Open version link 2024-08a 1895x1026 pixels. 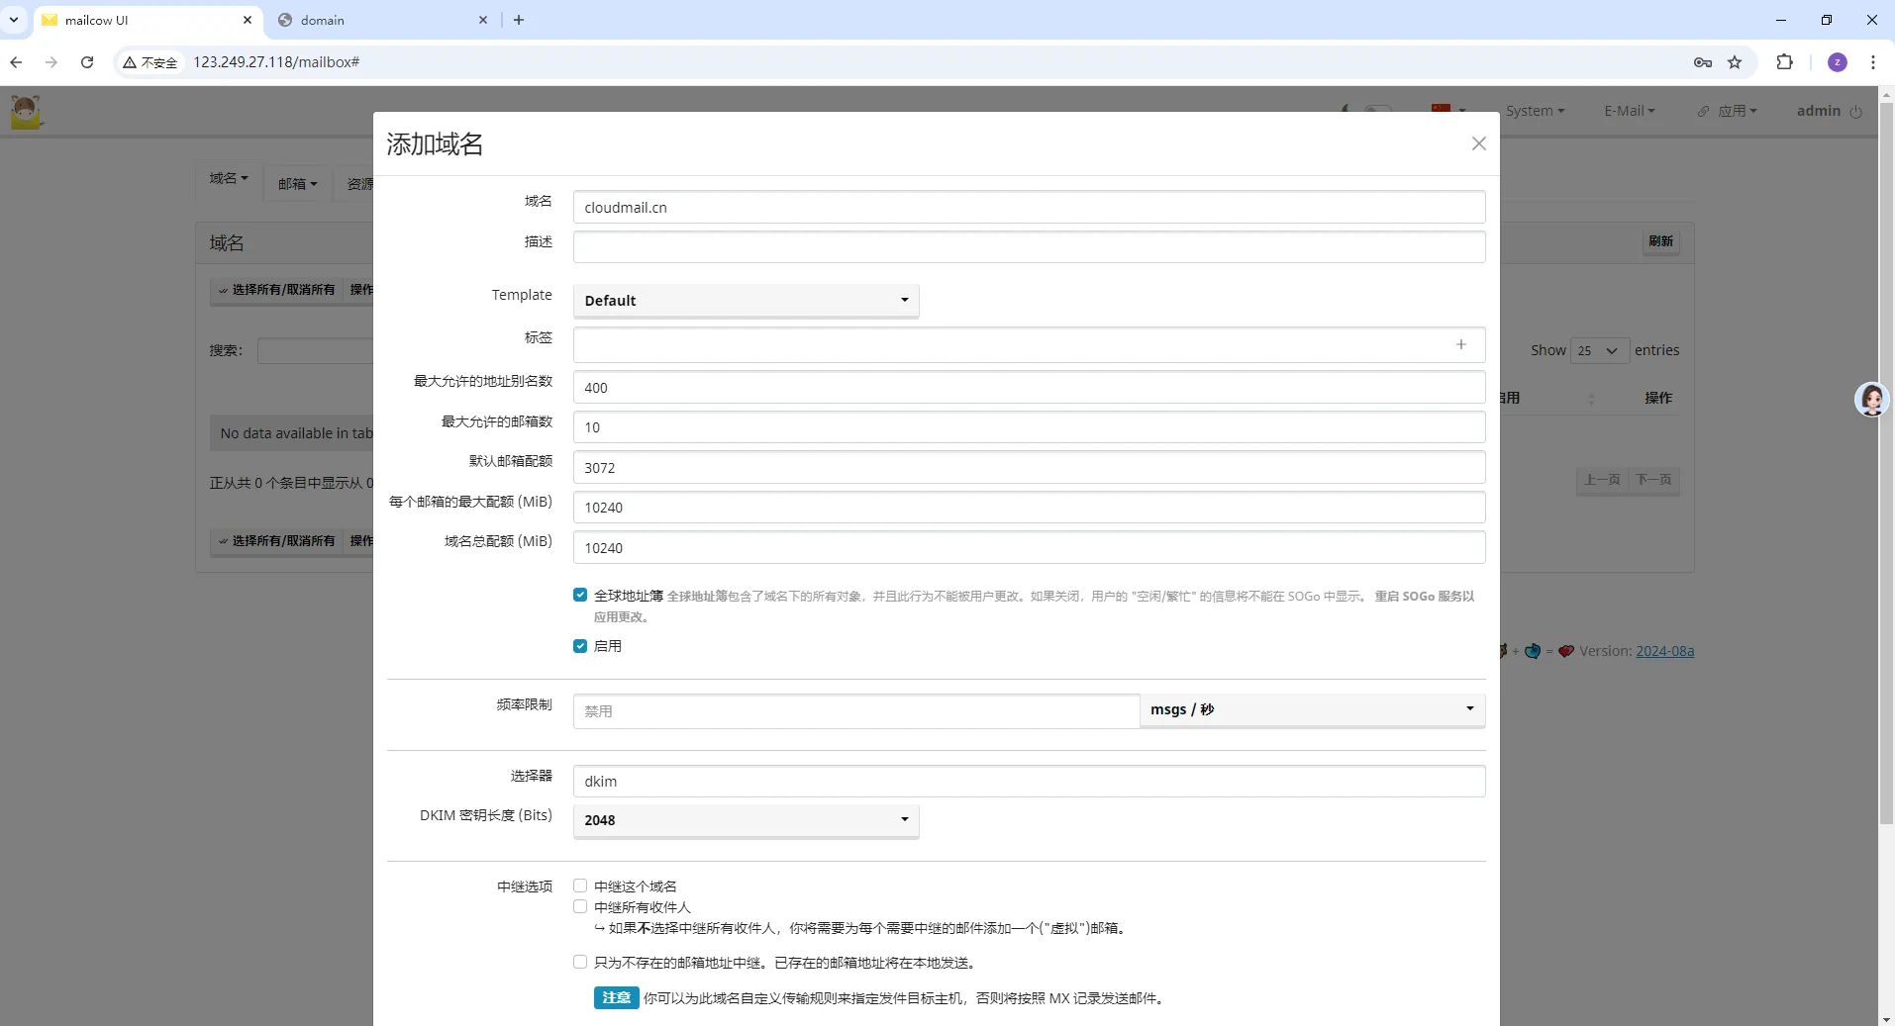pyautogui.click(x=1664, y=651)
